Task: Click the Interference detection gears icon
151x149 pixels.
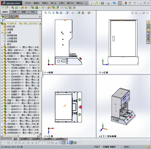Action: [x=49, y=8]
